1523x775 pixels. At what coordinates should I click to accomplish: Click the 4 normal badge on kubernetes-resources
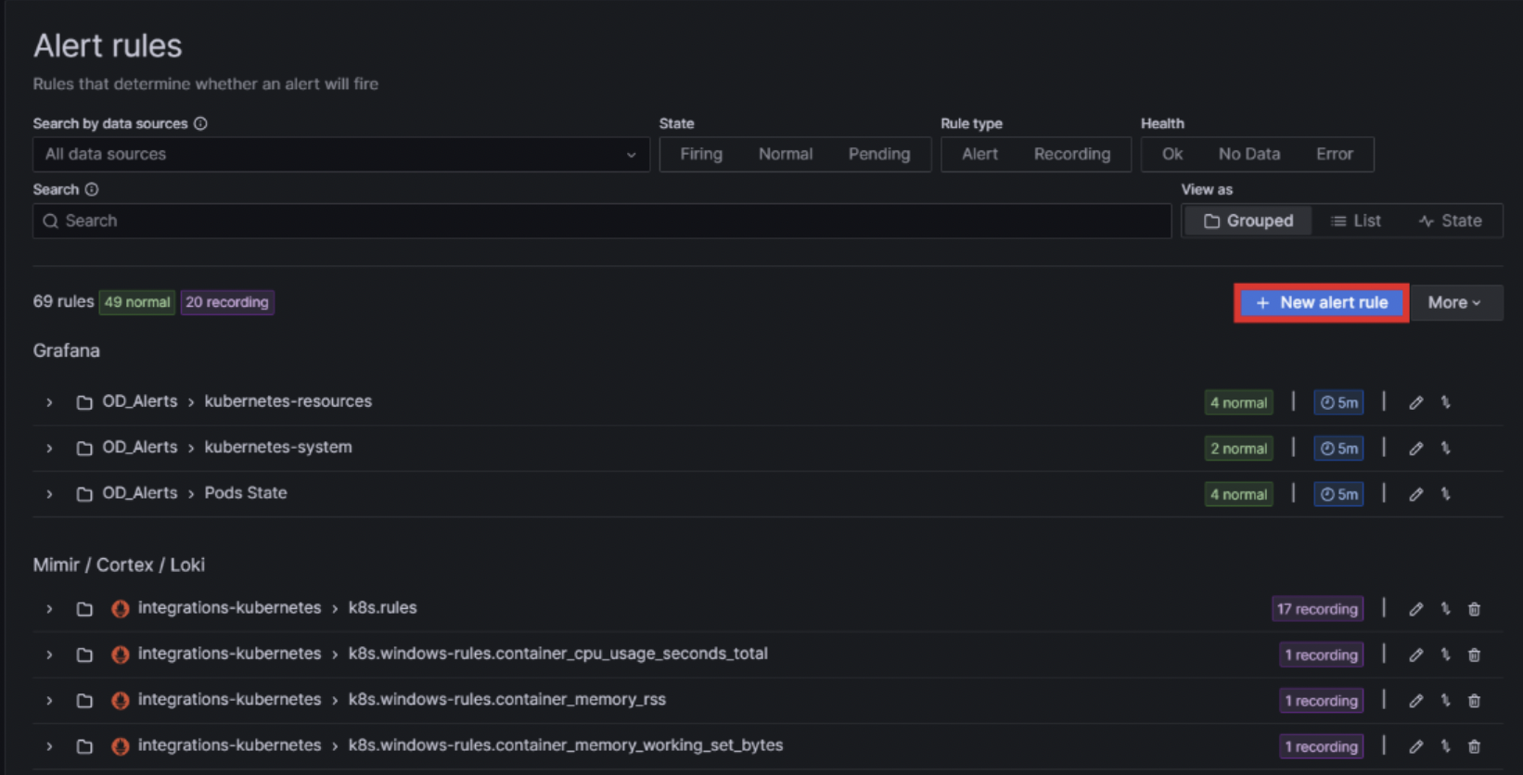(x=1238, y=402)
